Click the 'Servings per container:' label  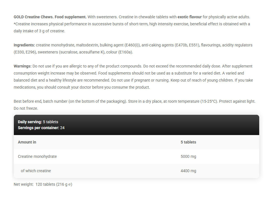coord(38,128)
